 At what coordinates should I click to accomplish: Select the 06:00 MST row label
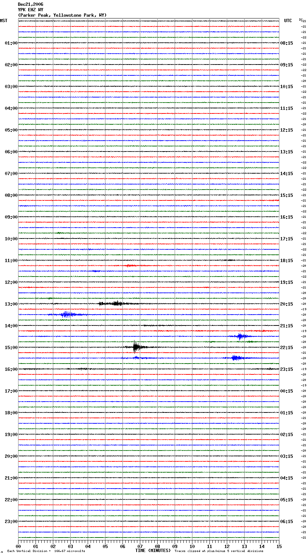(x=11, y=152)
